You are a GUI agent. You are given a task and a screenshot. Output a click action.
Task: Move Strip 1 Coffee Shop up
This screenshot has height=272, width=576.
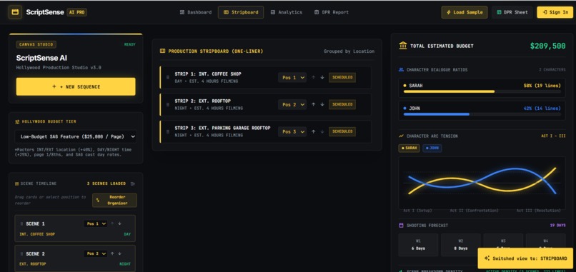313,77
